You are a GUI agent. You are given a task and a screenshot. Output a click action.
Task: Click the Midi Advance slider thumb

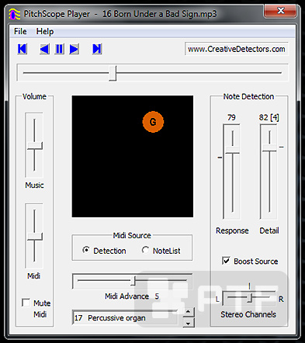133,281
